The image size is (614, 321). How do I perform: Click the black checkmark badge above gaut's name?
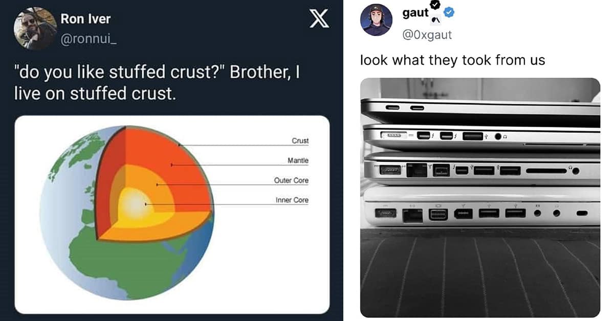[x=435, y=5]
